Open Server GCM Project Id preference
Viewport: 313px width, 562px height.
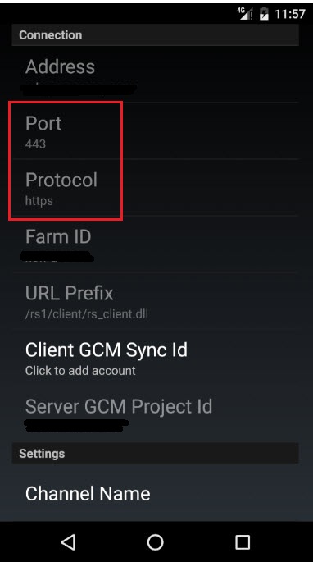click(156, 414)
